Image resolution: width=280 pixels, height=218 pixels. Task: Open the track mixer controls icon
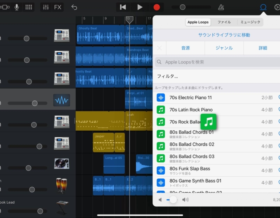point(46,7)
